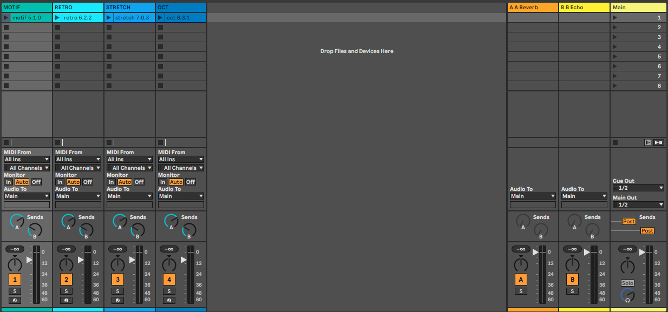The height and width of the screenshot is (312, 668).
Task: Arm the RETRO track for recording
Action: [66, 300]
